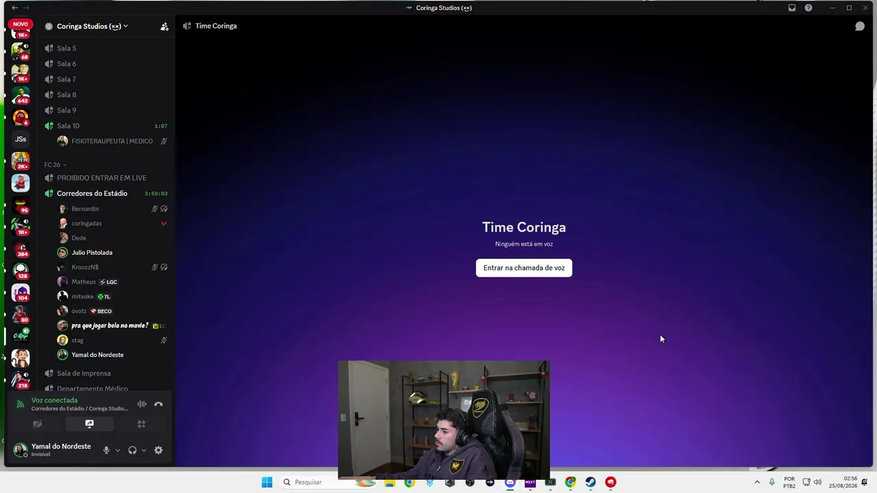877x493 pixels.
Task: Open the Sala 5 voice channel
Action: [106, 48]
